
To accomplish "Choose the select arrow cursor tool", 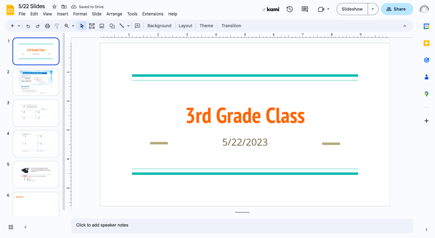I will (x=82, y=26).
